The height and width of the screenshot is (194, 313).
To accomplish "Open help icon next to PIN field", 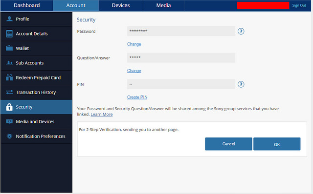I will 241,84.
